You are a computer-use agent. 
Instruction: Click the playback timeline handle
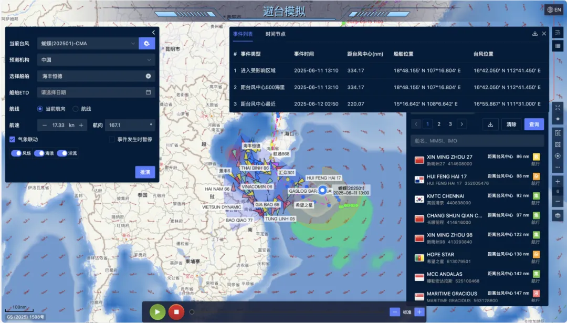point(192,312)
